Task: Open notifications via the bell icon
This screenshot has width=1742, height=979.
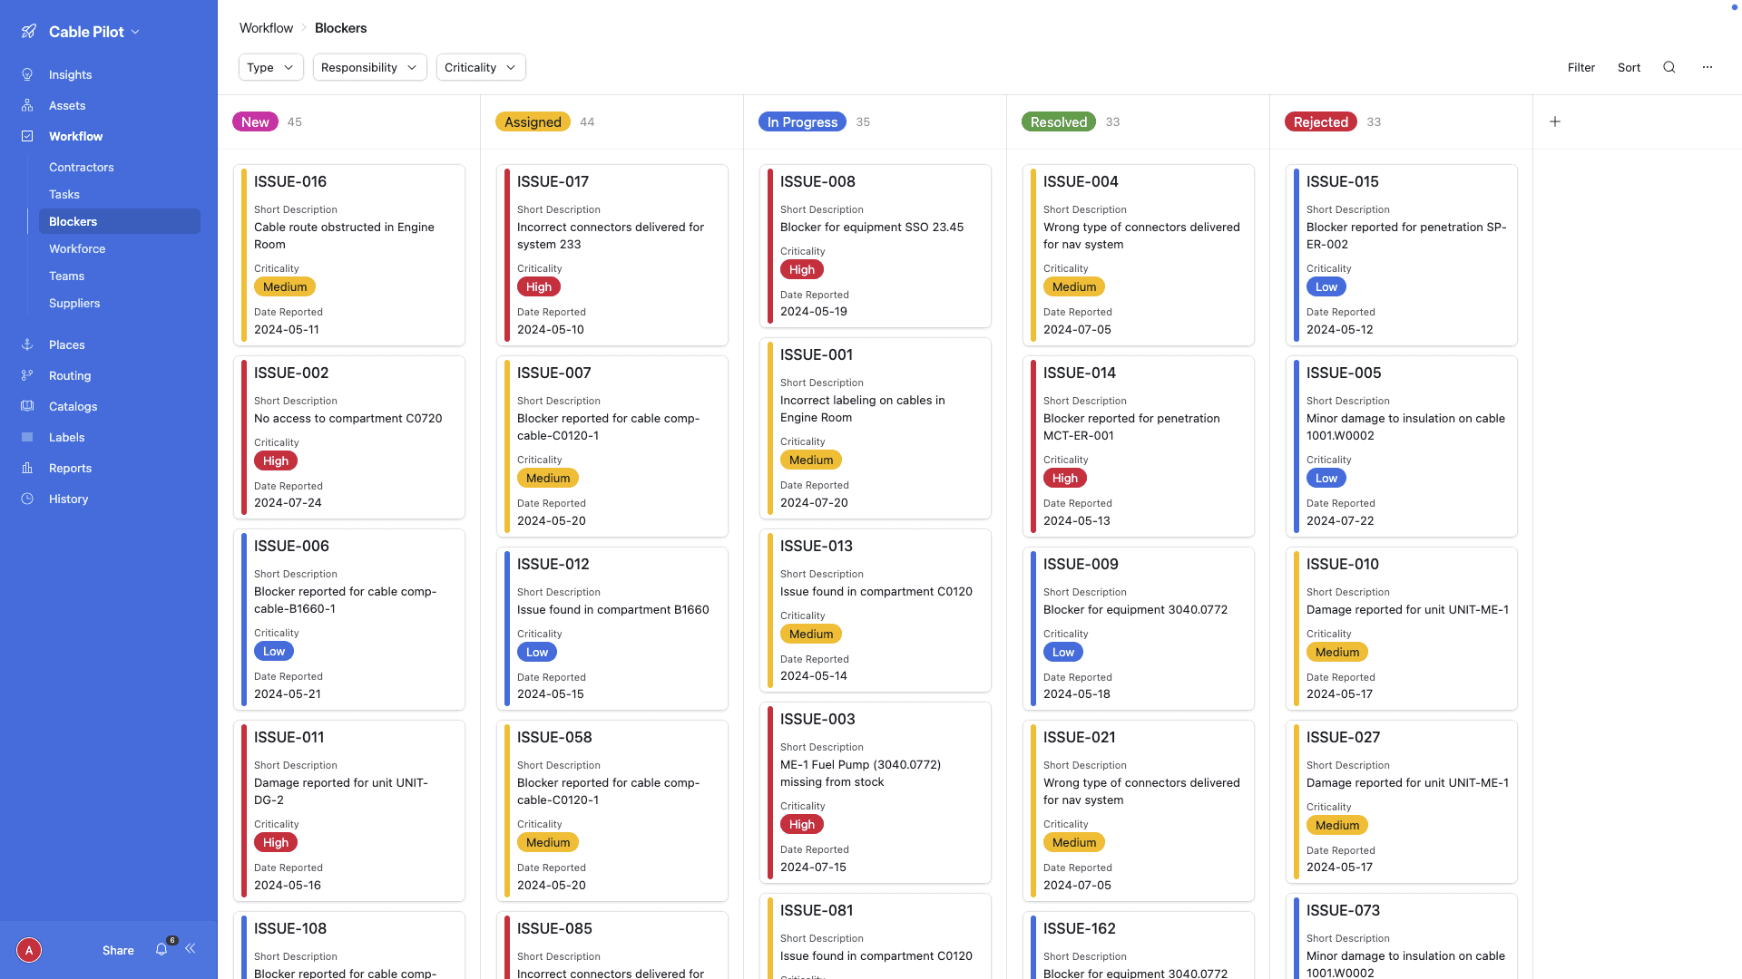Action: [x=161, y=950]
